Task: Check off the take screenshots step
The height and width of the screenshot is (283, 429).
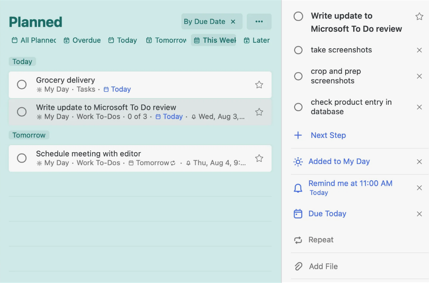Action: pos(298,50)
